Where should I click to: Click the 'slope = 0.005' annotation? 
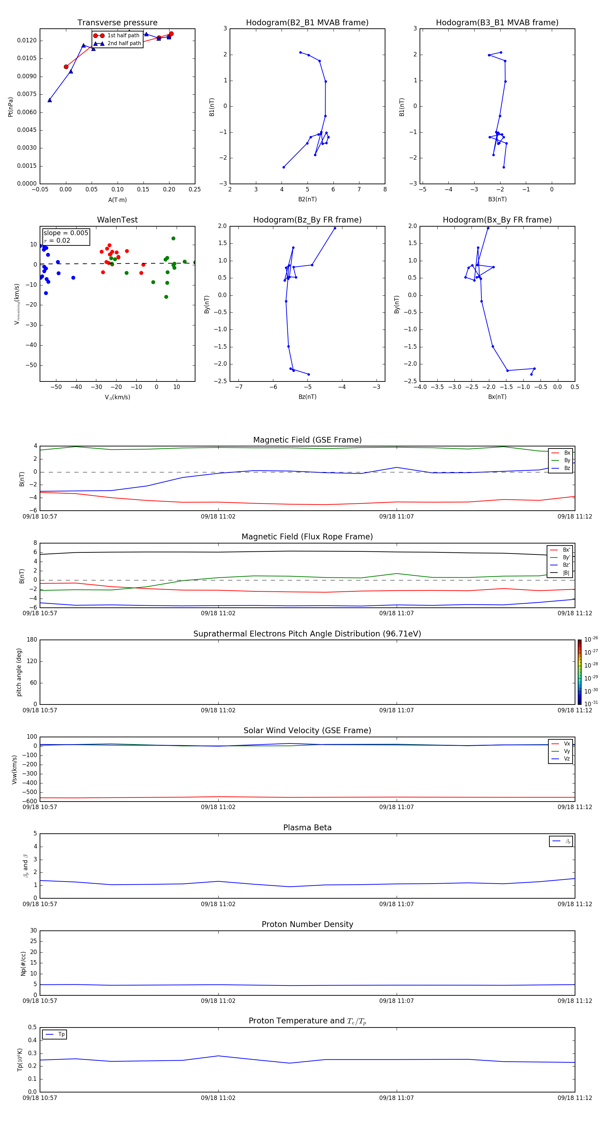click(66, 233)
